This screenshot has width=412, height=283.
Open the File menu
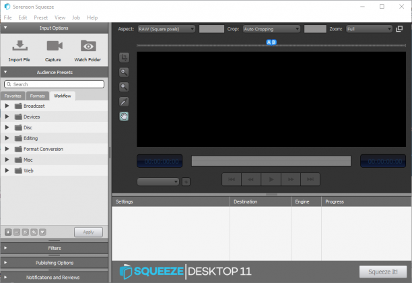[7, 18]
